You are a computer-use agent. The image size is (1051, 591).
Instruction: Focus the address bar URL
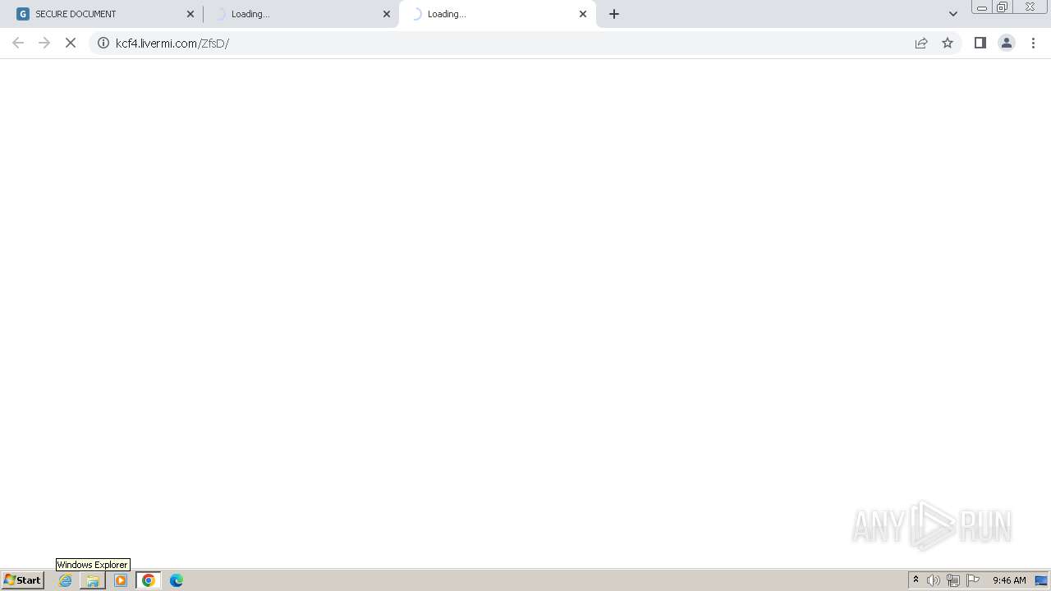[172, 43]
